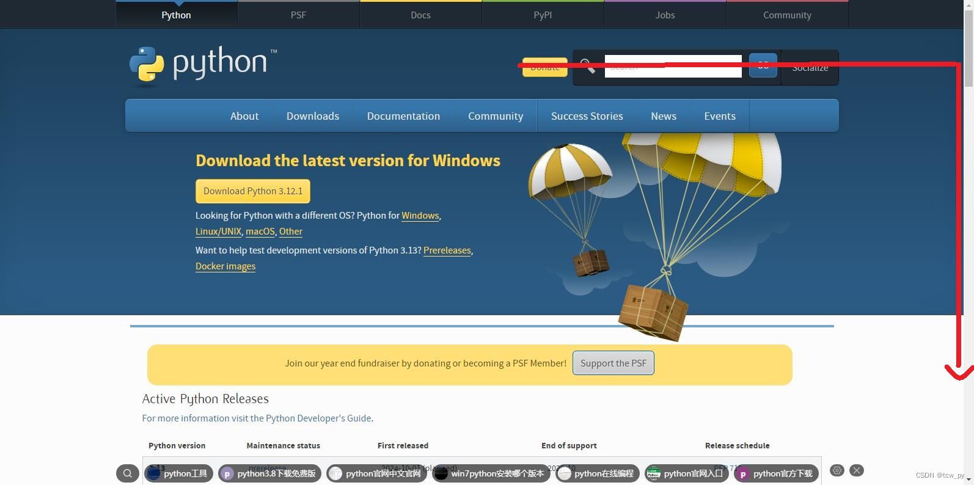Select the Community top tab
974x485 pixels.
[787, 15]
